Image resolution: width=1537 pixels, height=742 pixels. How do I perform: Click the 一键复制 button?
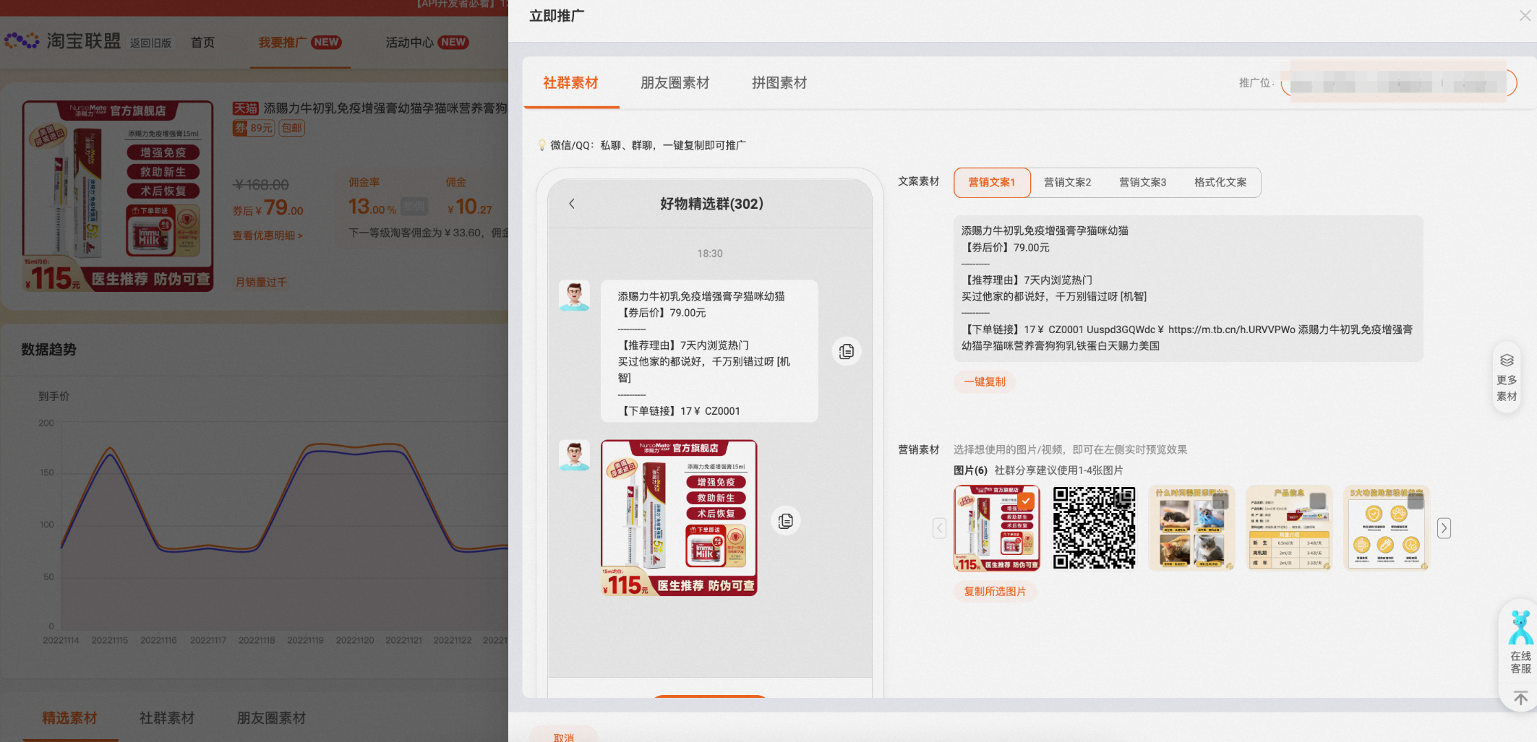click(985, 381)
